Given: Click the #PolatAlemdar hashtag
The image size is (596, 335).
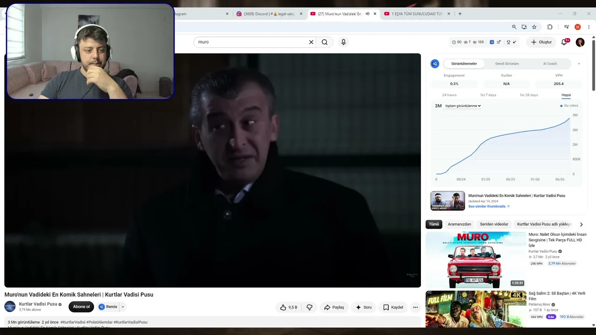Looking at the screenshot, I should [99, 322].
